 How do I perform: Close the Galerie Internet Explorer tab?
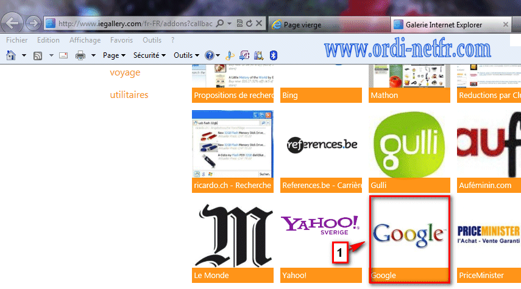(x=505, y=24)
